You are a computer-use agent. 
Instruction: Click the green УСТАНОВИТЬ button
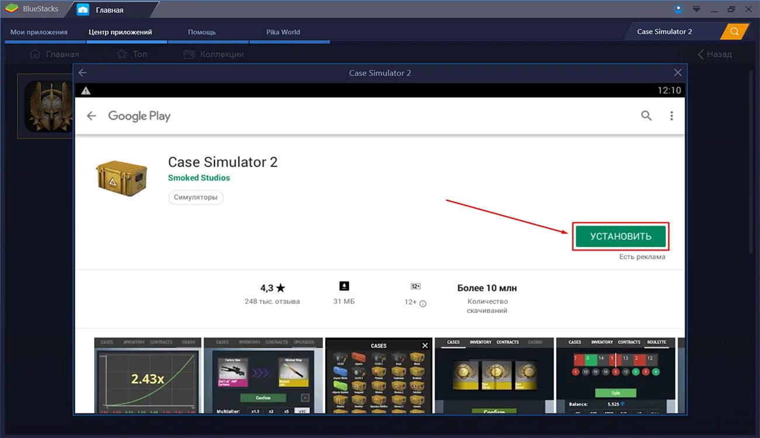click(x=620, y=237)
